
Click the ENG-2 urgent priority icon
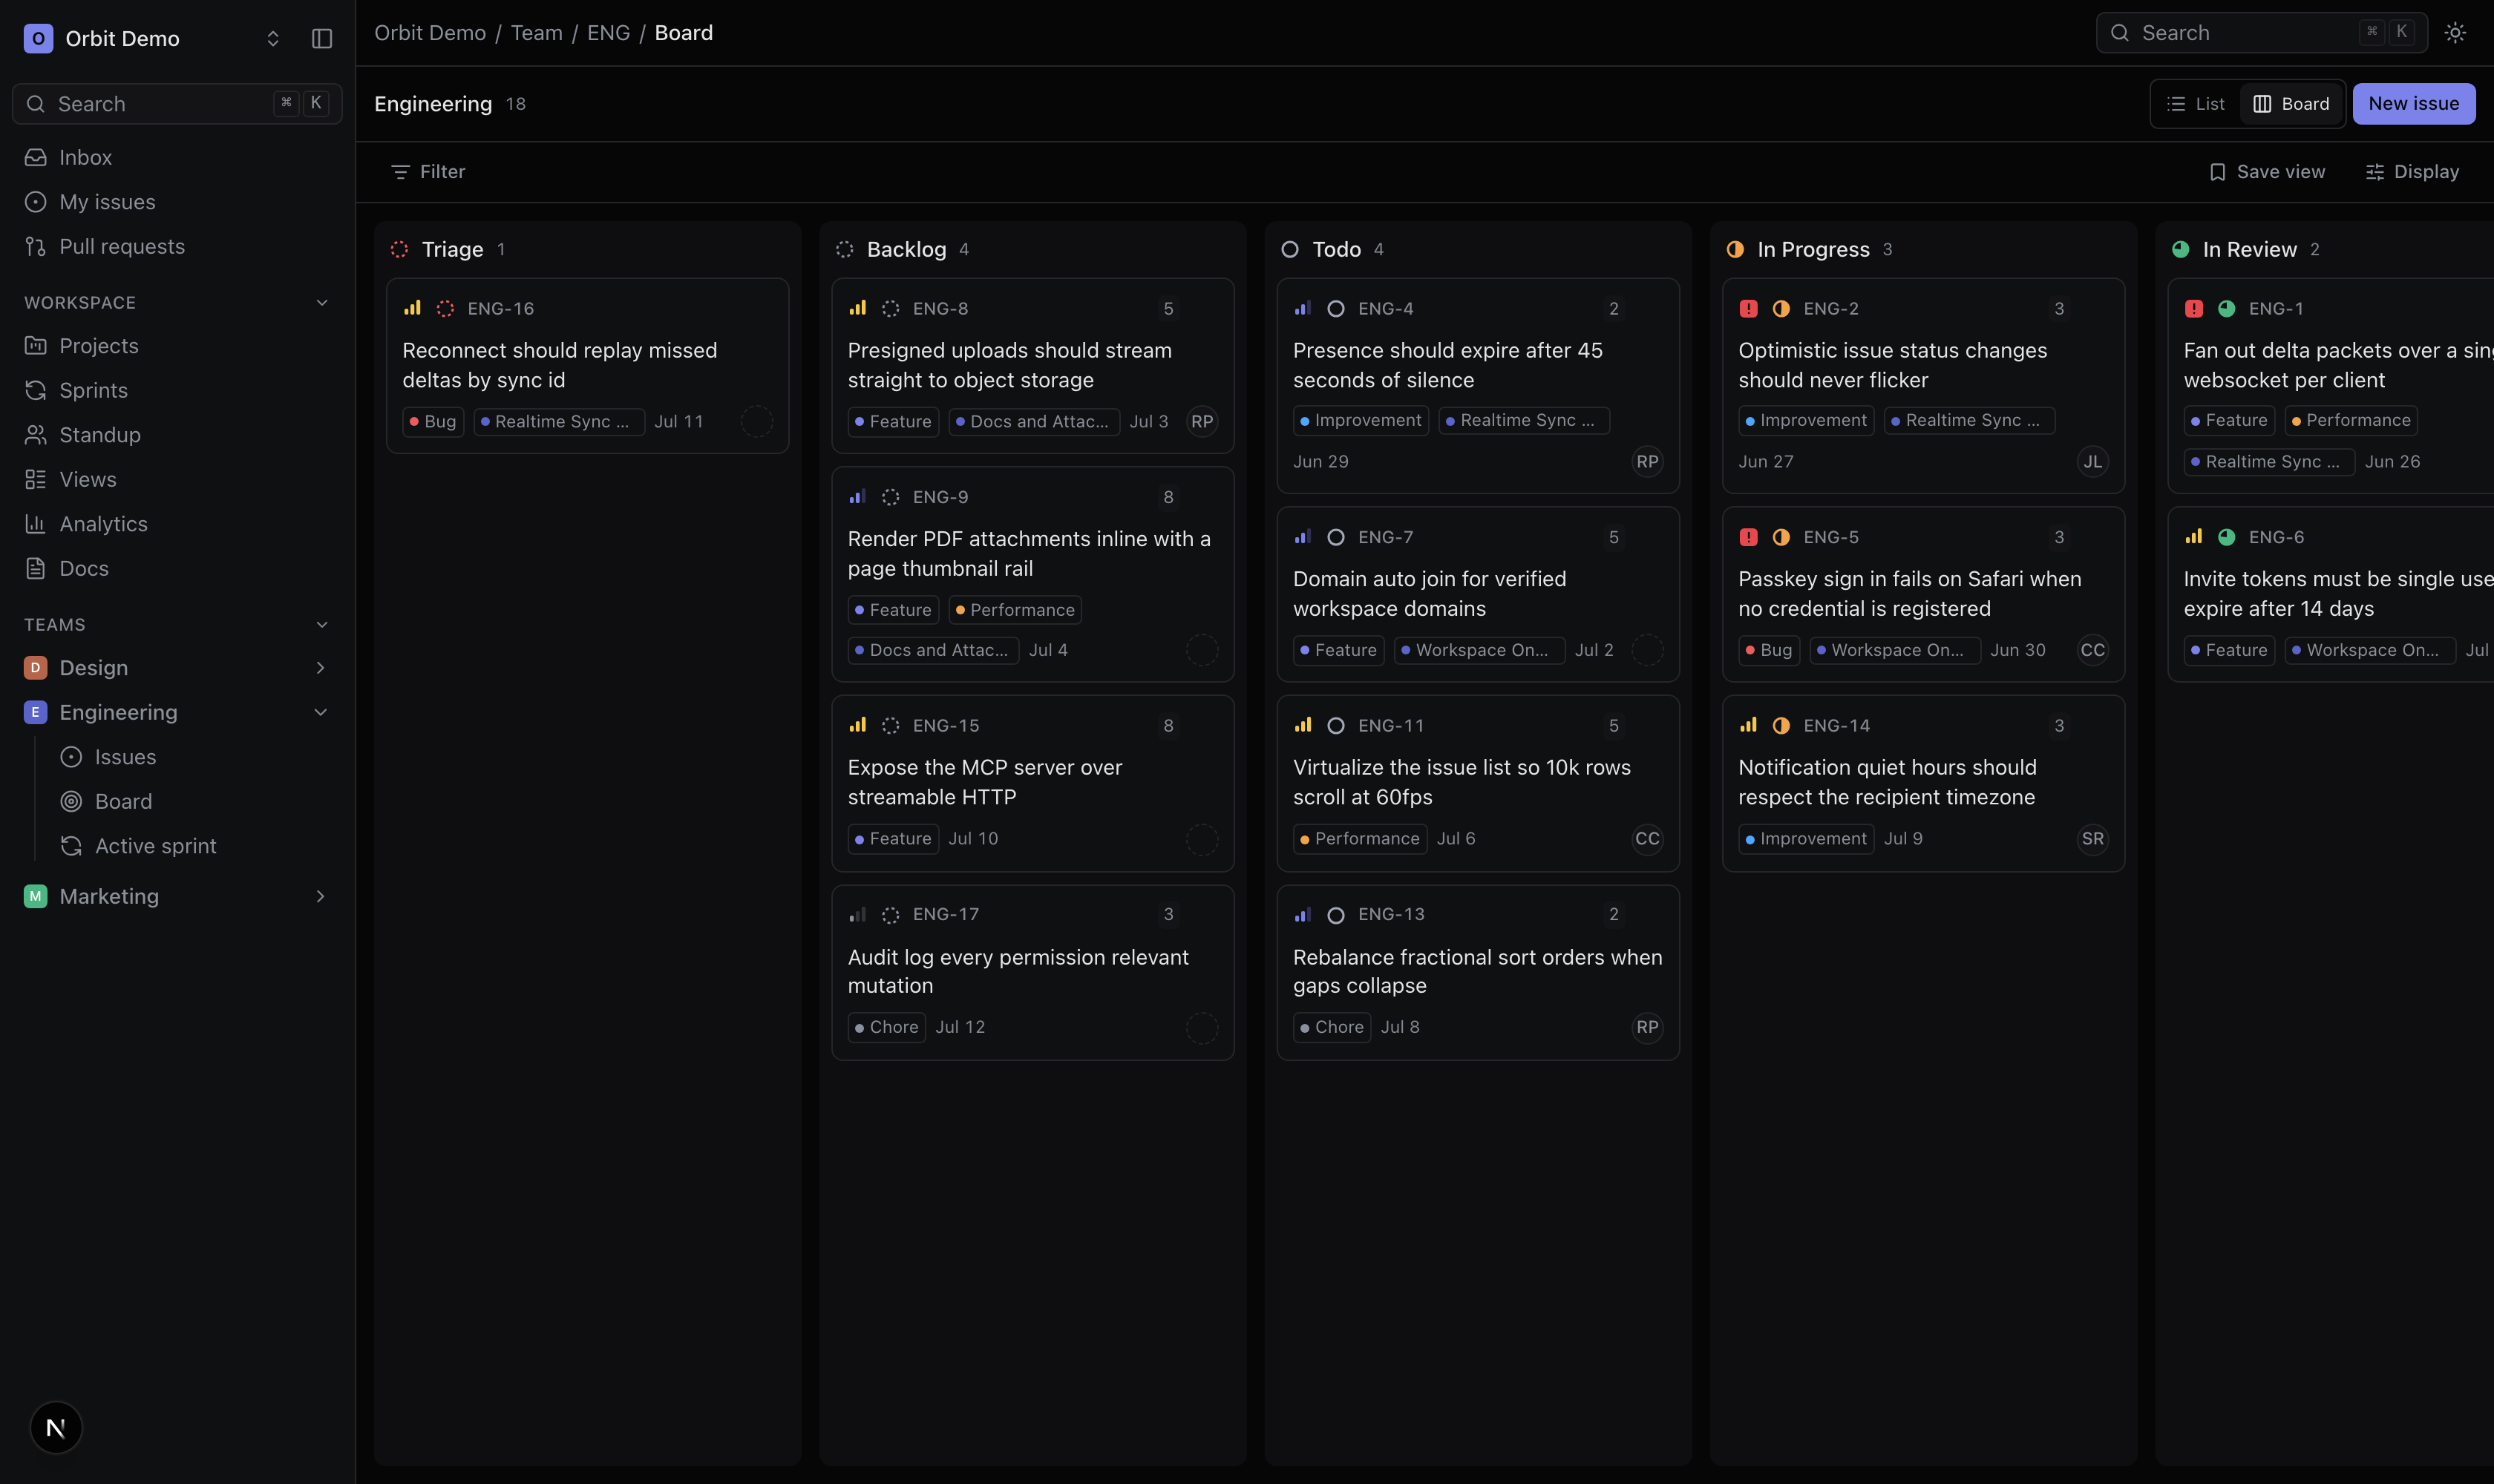click(x=1749, y=309)
